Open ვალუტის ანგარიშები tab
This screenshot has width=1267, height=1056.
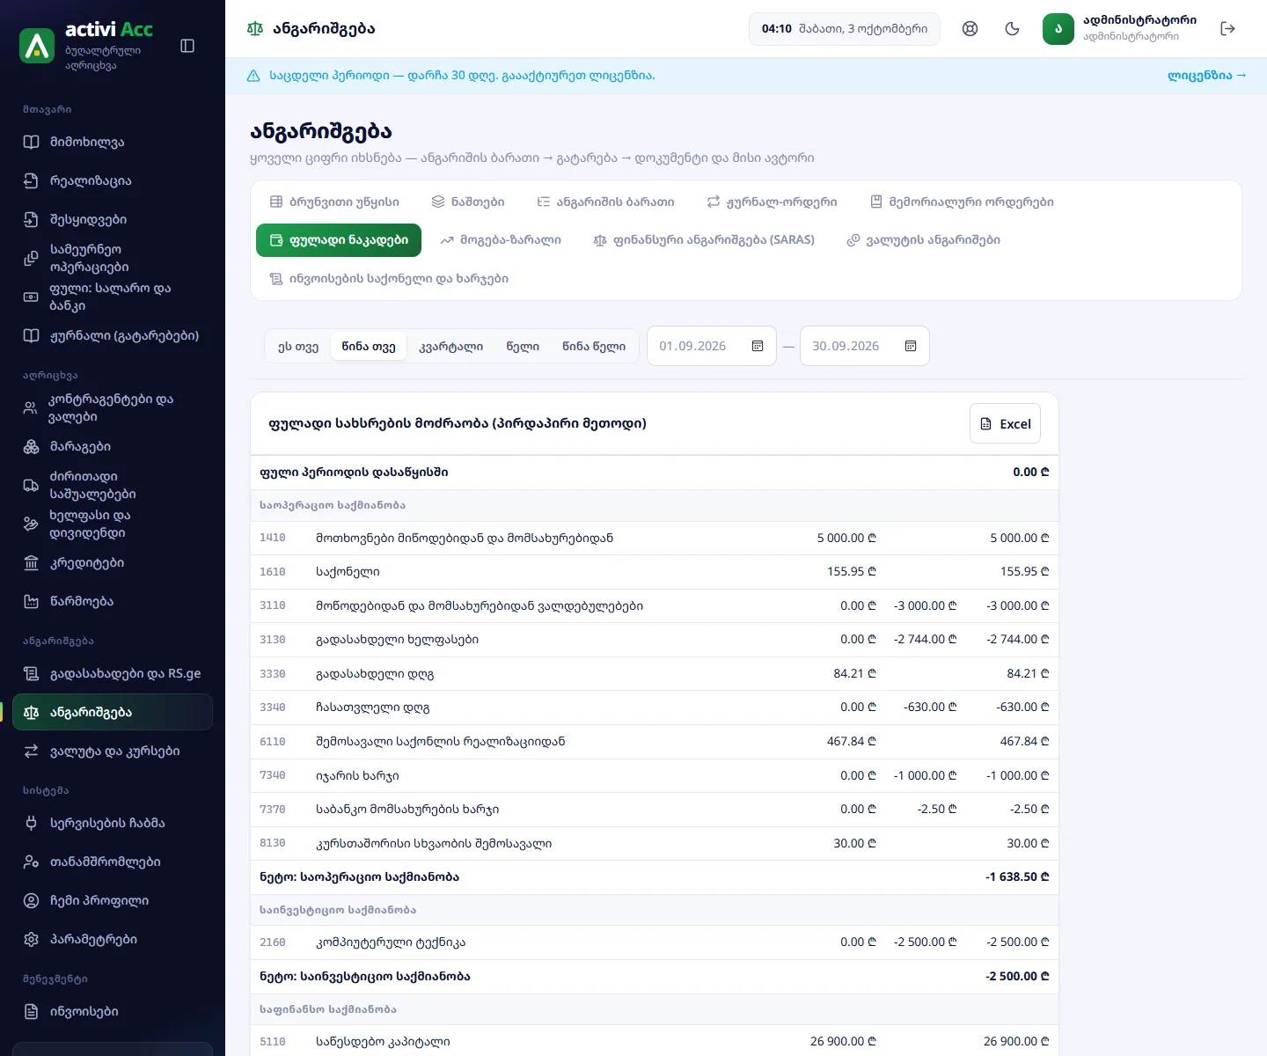924,239
